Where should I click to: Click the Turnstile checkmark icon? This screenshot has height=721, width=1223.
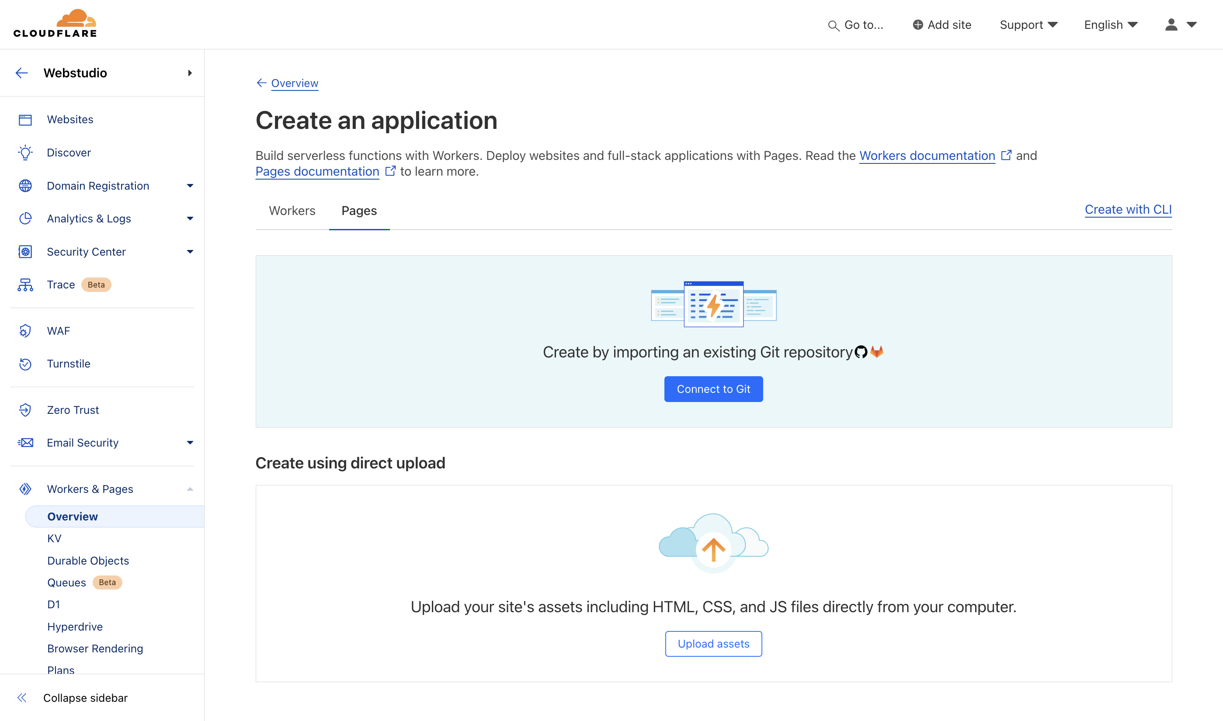click(25, 364)
